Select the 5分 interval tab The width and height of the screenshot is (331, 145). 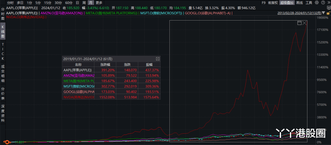point(38,3)
